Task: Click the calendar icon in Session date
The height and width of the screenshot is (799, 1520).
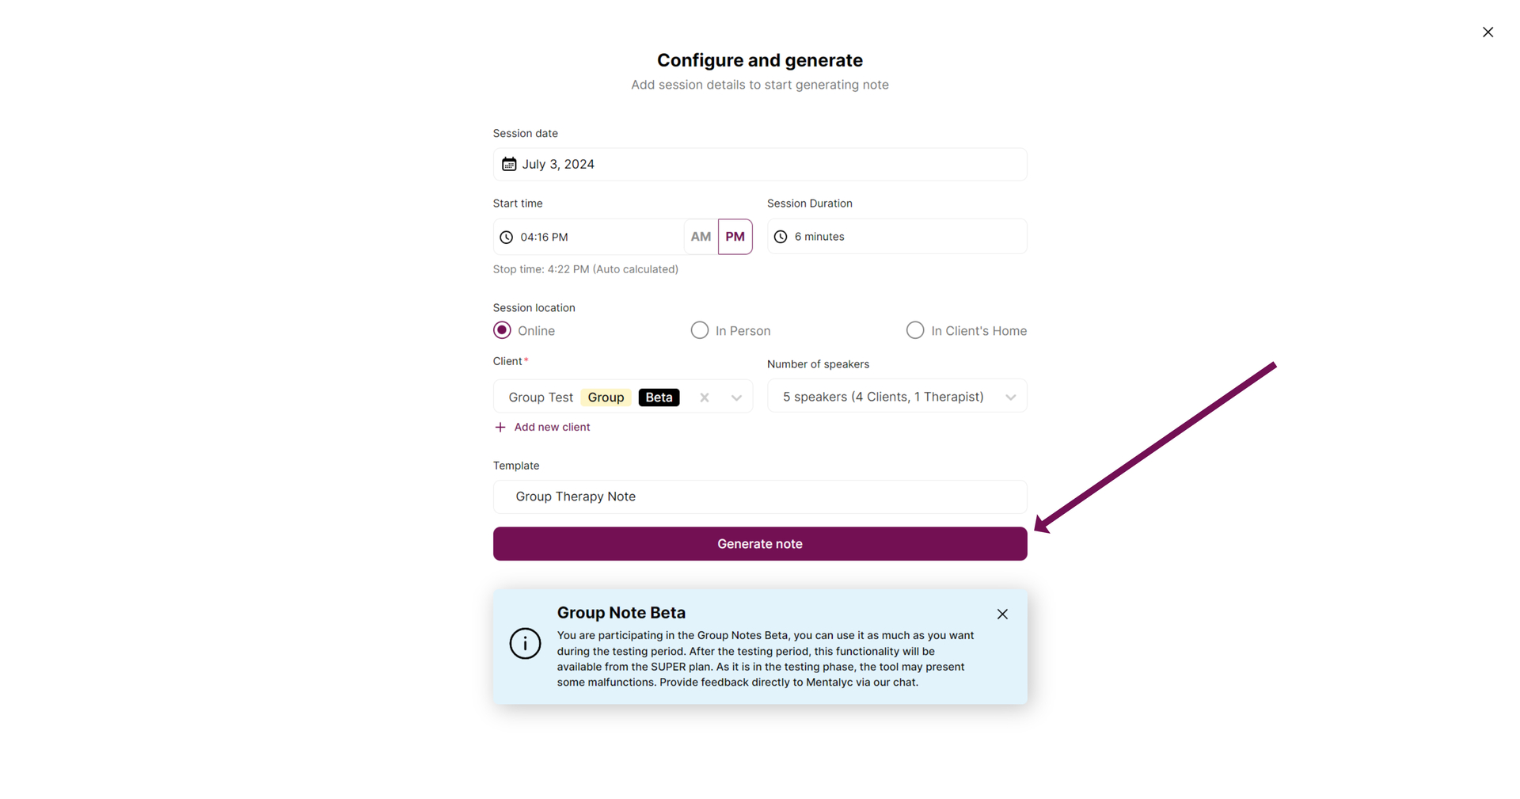Action: pyautogui.click(x=509, y=164)
